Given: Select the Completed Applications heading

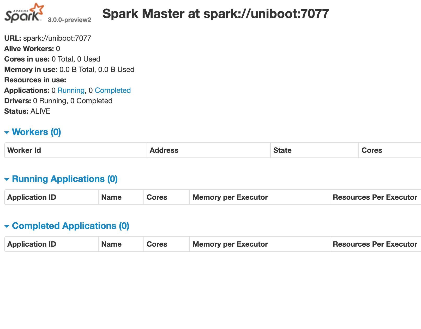Looking at the screenshot, I should 71,226.
